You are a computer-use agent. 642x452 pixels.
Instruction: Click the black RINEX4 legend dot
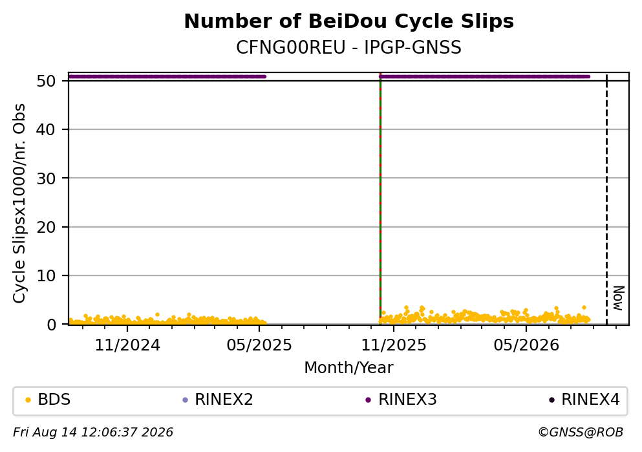pos(551,400)
